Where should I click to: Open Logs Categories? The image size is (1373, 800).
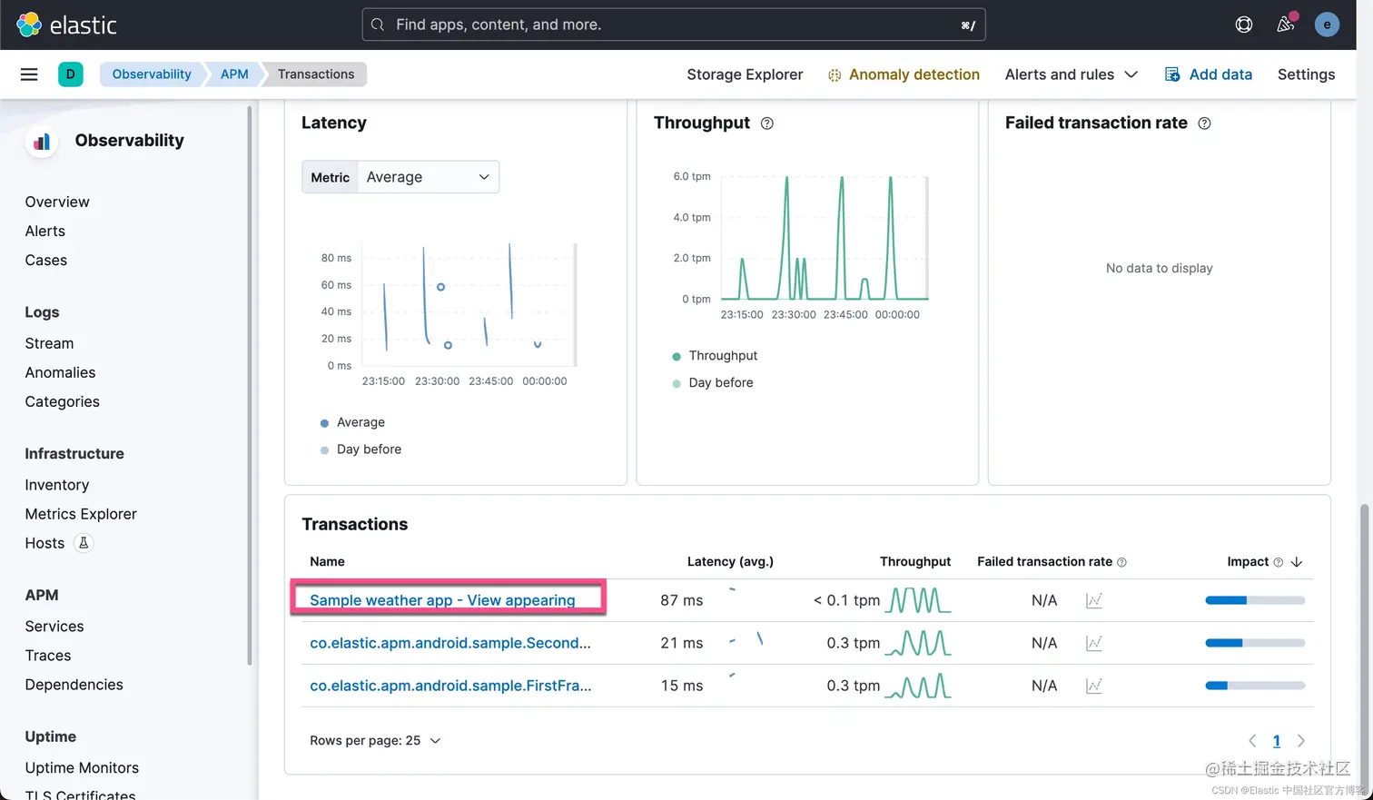click(x=62, y=401)
